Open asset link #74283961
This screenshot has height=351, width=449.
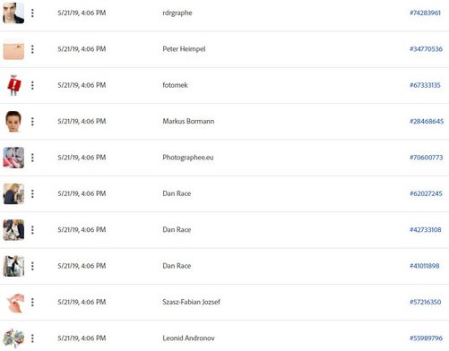(425, 13)
